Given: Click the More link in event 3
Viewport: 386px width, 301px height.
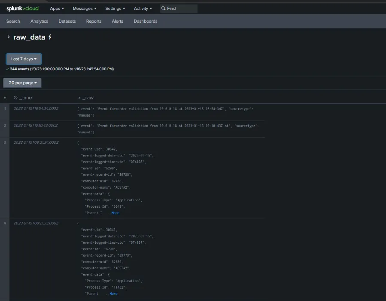Looking at the screenshot, I should [x=115, y=213].
